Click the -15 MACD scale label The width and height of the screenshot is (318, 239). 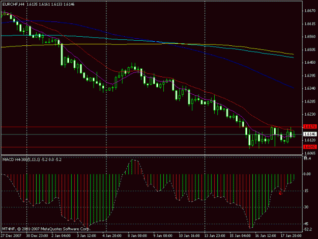pyautogui.click(x=306, y=191)
